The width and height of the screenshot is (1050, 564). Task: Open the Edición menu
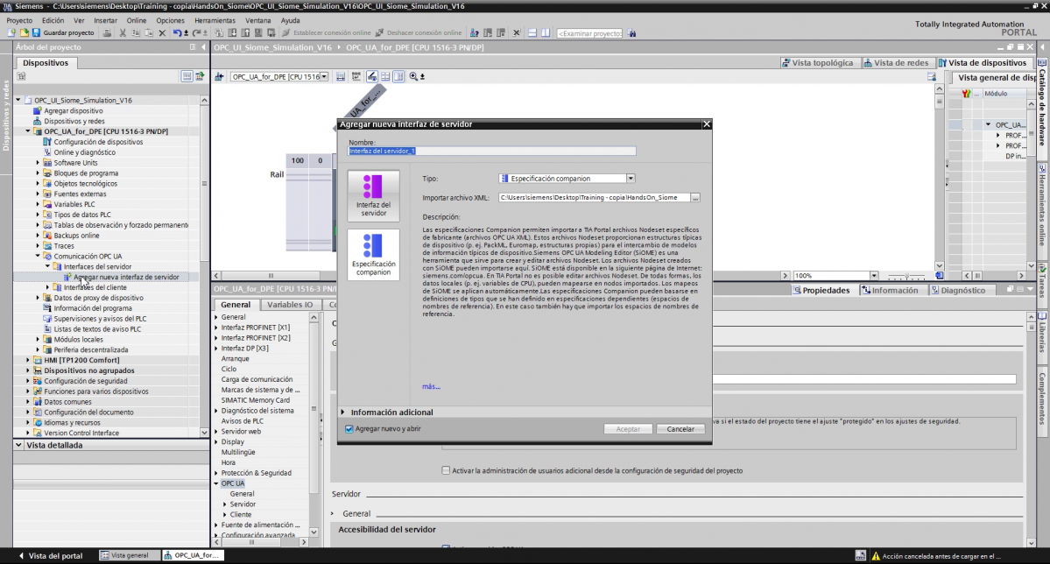point(53,21)
